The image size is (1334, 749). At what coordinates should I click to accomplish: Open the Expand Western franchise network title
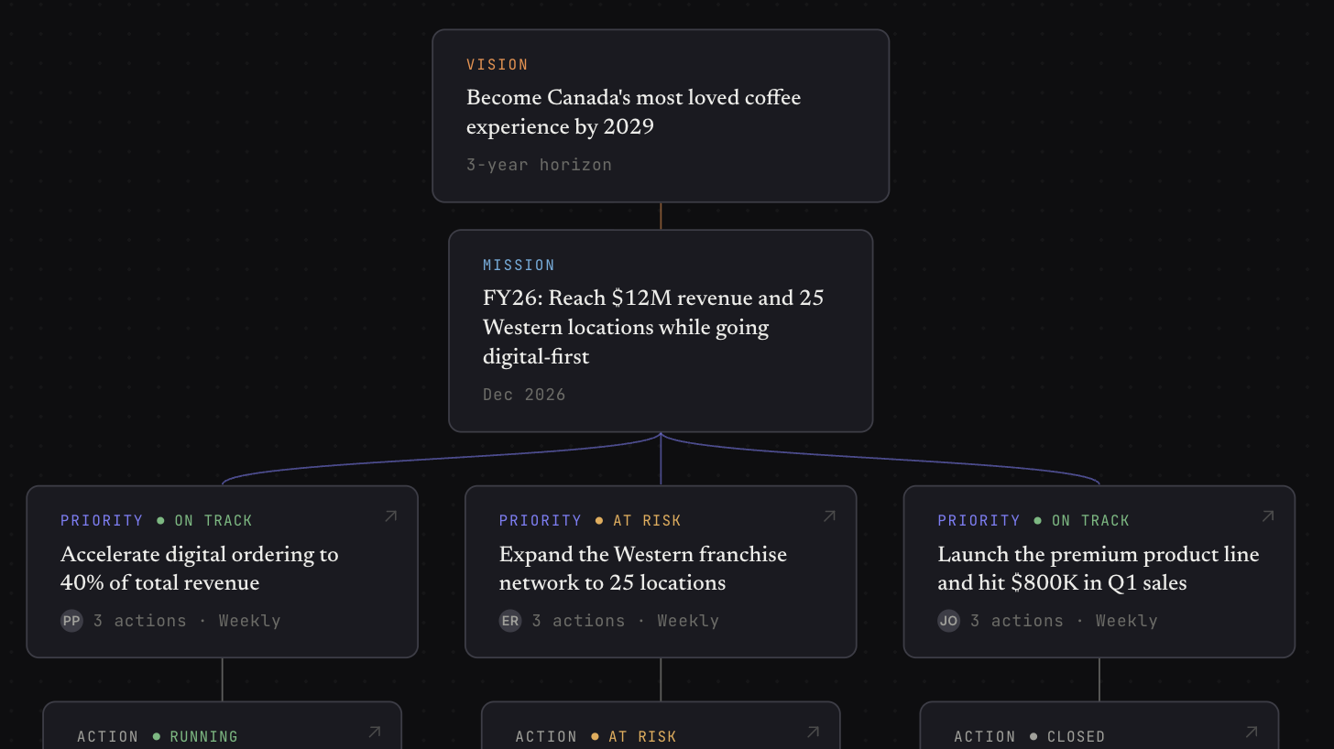coord(643,569)
